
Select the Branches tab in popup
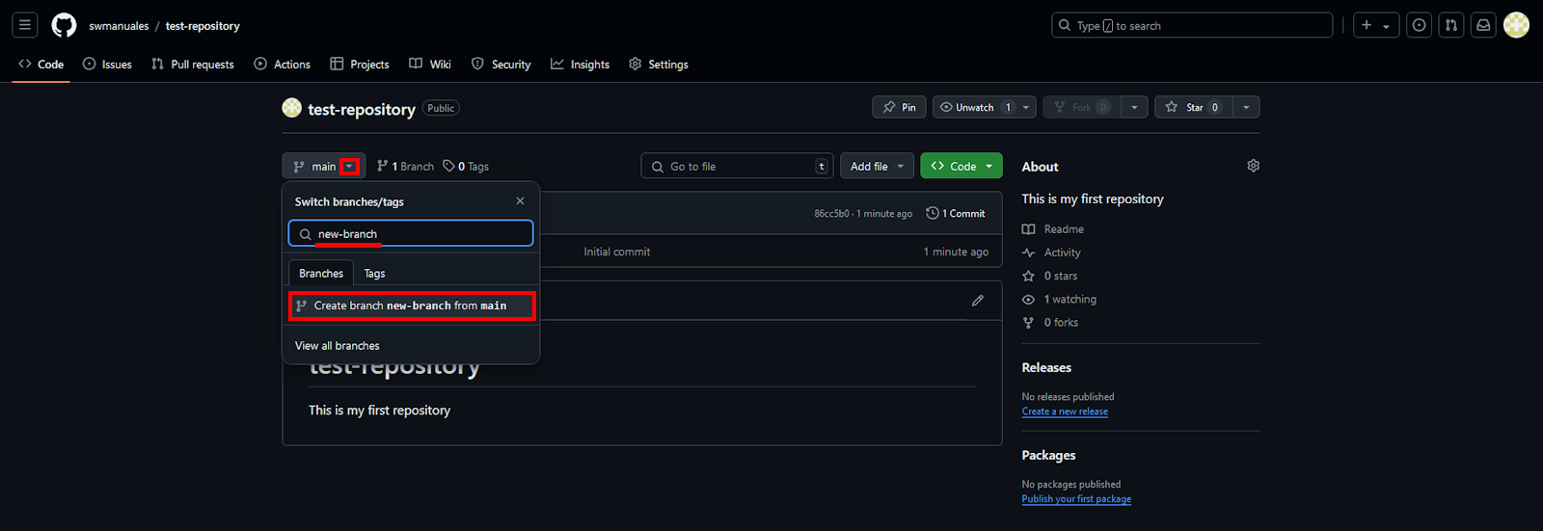tap(321, 274)
